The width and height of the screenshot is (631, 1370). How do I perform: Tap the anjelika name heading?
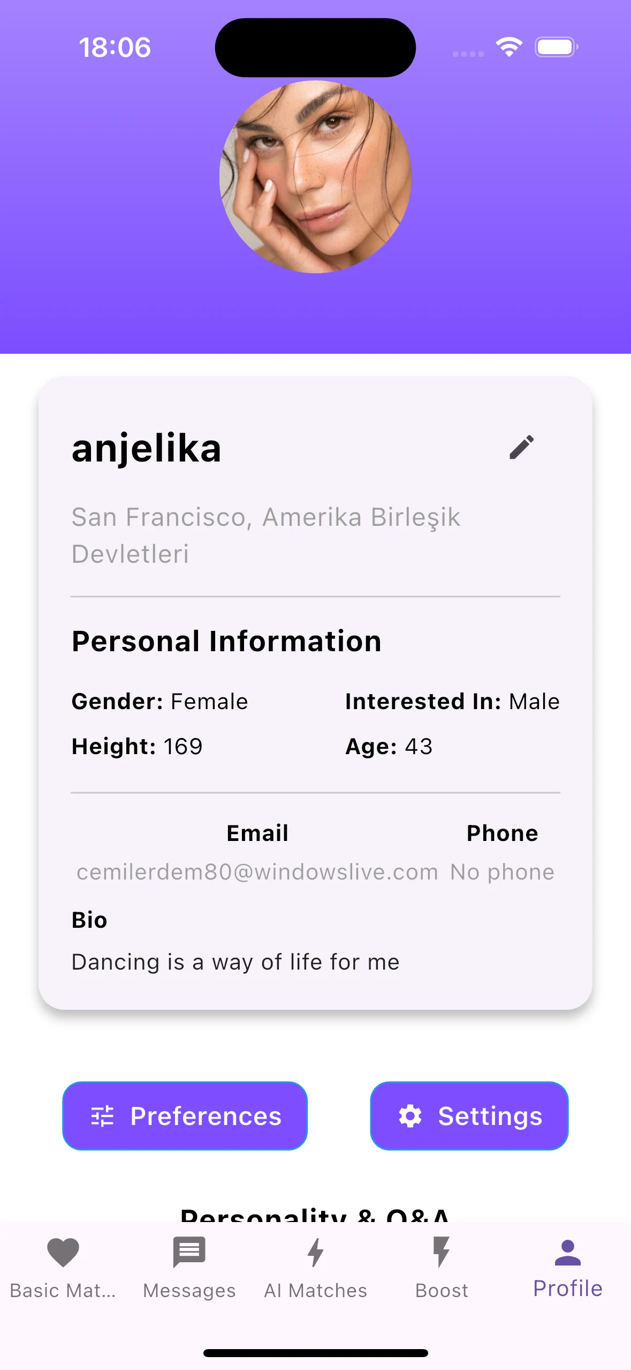point(147,449)
